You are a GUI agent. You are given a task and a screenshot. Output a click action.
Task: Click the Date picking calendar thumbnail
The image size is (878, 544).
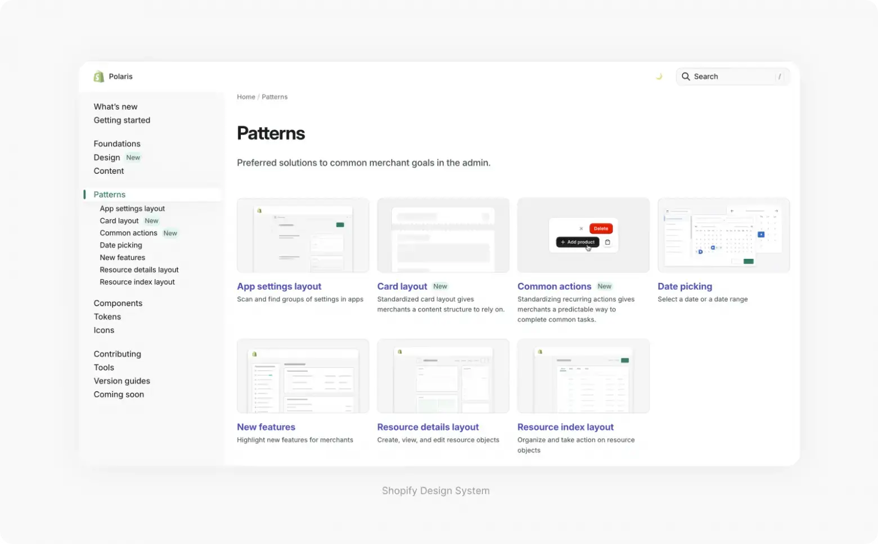pyautogui.click(x=723, y=236)
